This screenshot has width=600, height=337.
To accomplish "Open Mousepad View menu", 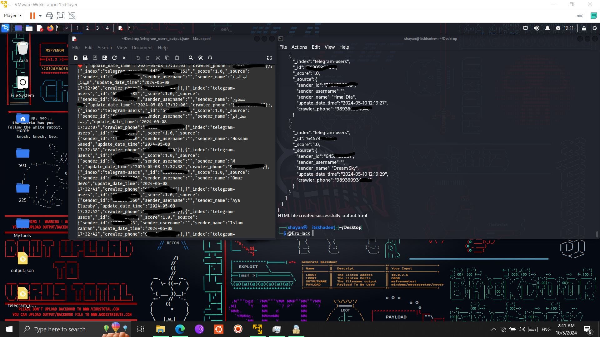I will (x=122, y=48).
